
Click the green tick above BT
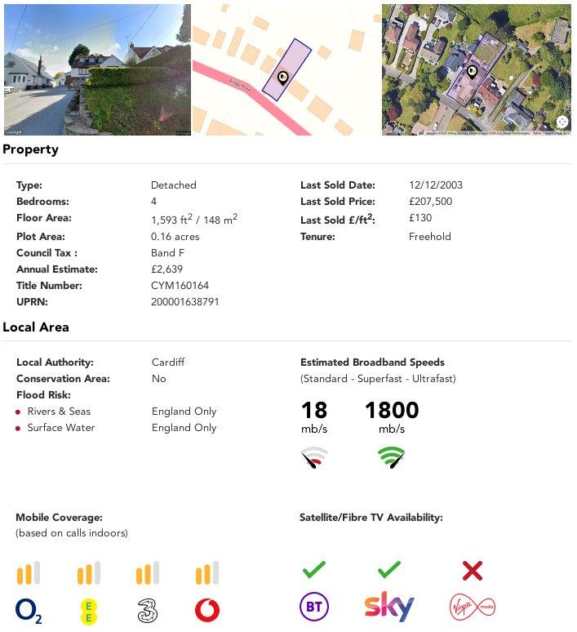[x=314, y=569]
